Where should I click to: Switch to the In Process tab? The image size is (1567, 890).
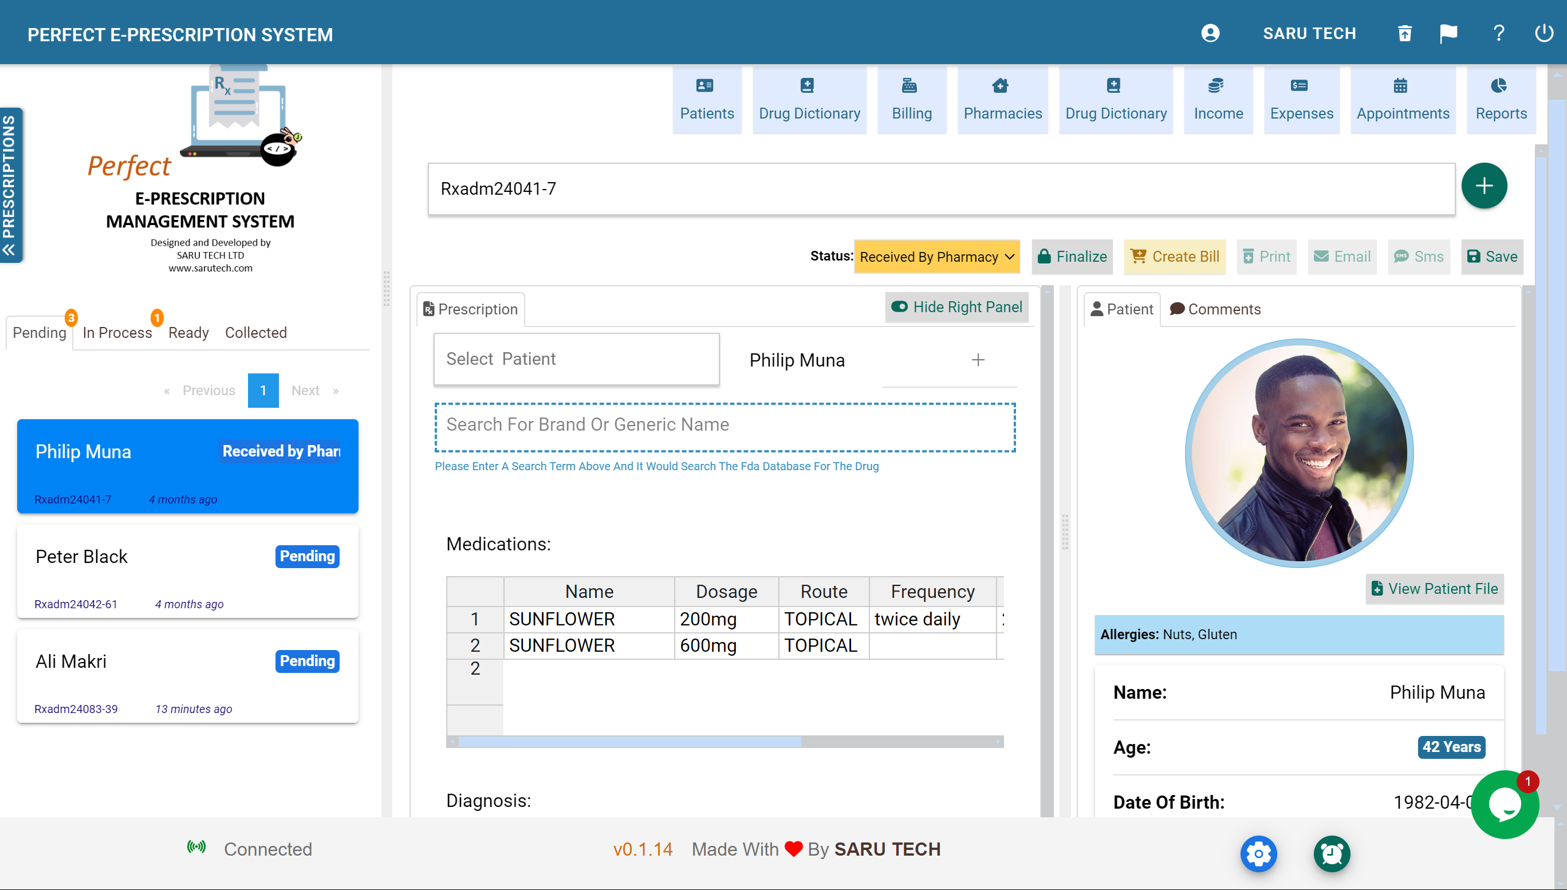[x=117, y=333]
